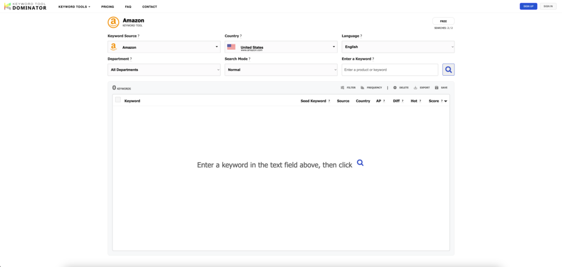Open the Contact page
This screenshot has width=562, height=267.
click(x=149, y=7)
